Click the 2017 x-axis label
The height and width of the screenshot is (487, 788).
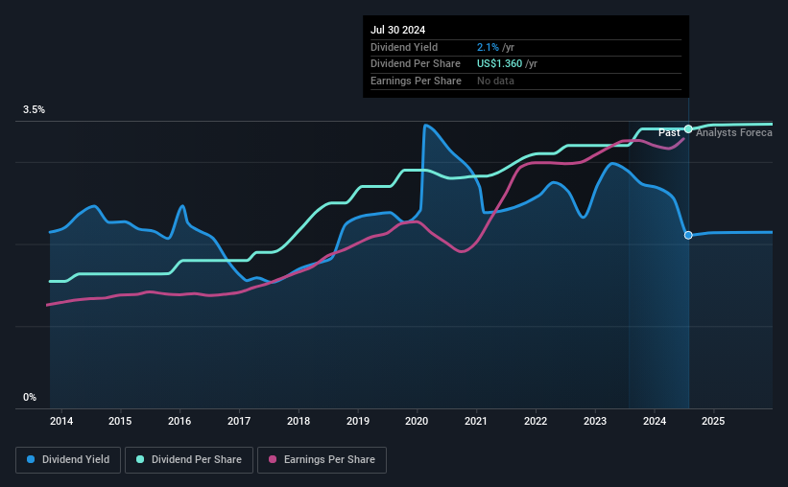point(239,421)
